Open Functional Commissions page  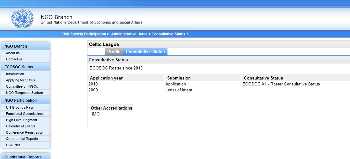[25, 114]
